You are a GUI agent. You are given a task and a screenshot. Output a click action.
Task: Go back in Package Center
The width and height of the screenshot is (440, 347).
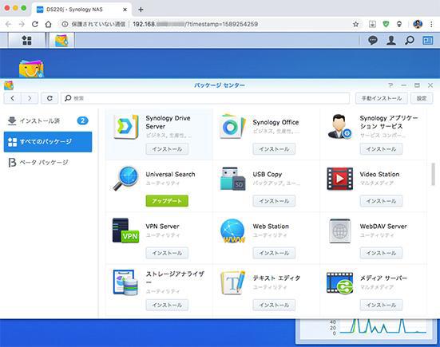[12, 98]
